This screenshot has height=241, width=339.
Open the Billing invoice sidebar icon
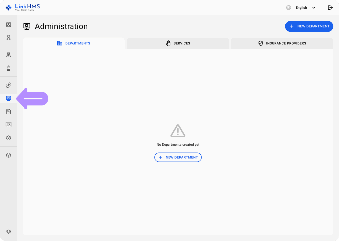coord(9,112)
